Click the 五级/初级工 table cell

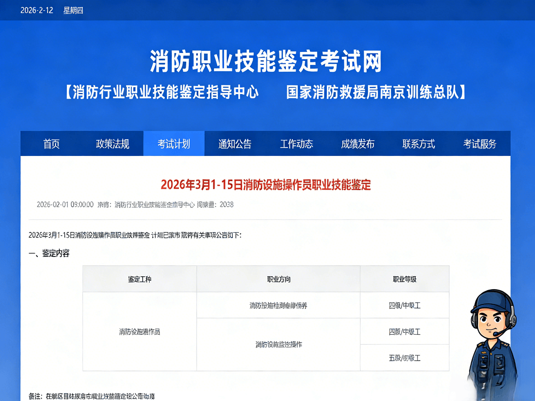(x=405, y=358)
